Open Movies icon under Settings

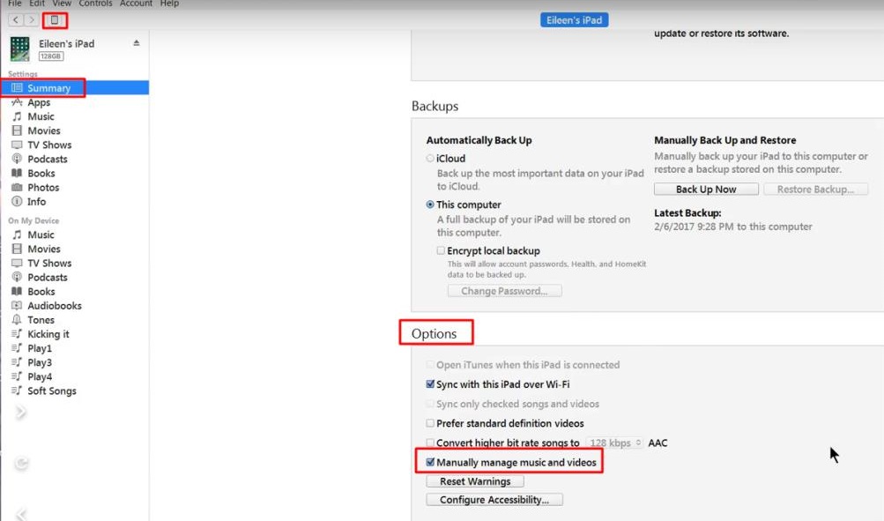(x=17, y=130)
